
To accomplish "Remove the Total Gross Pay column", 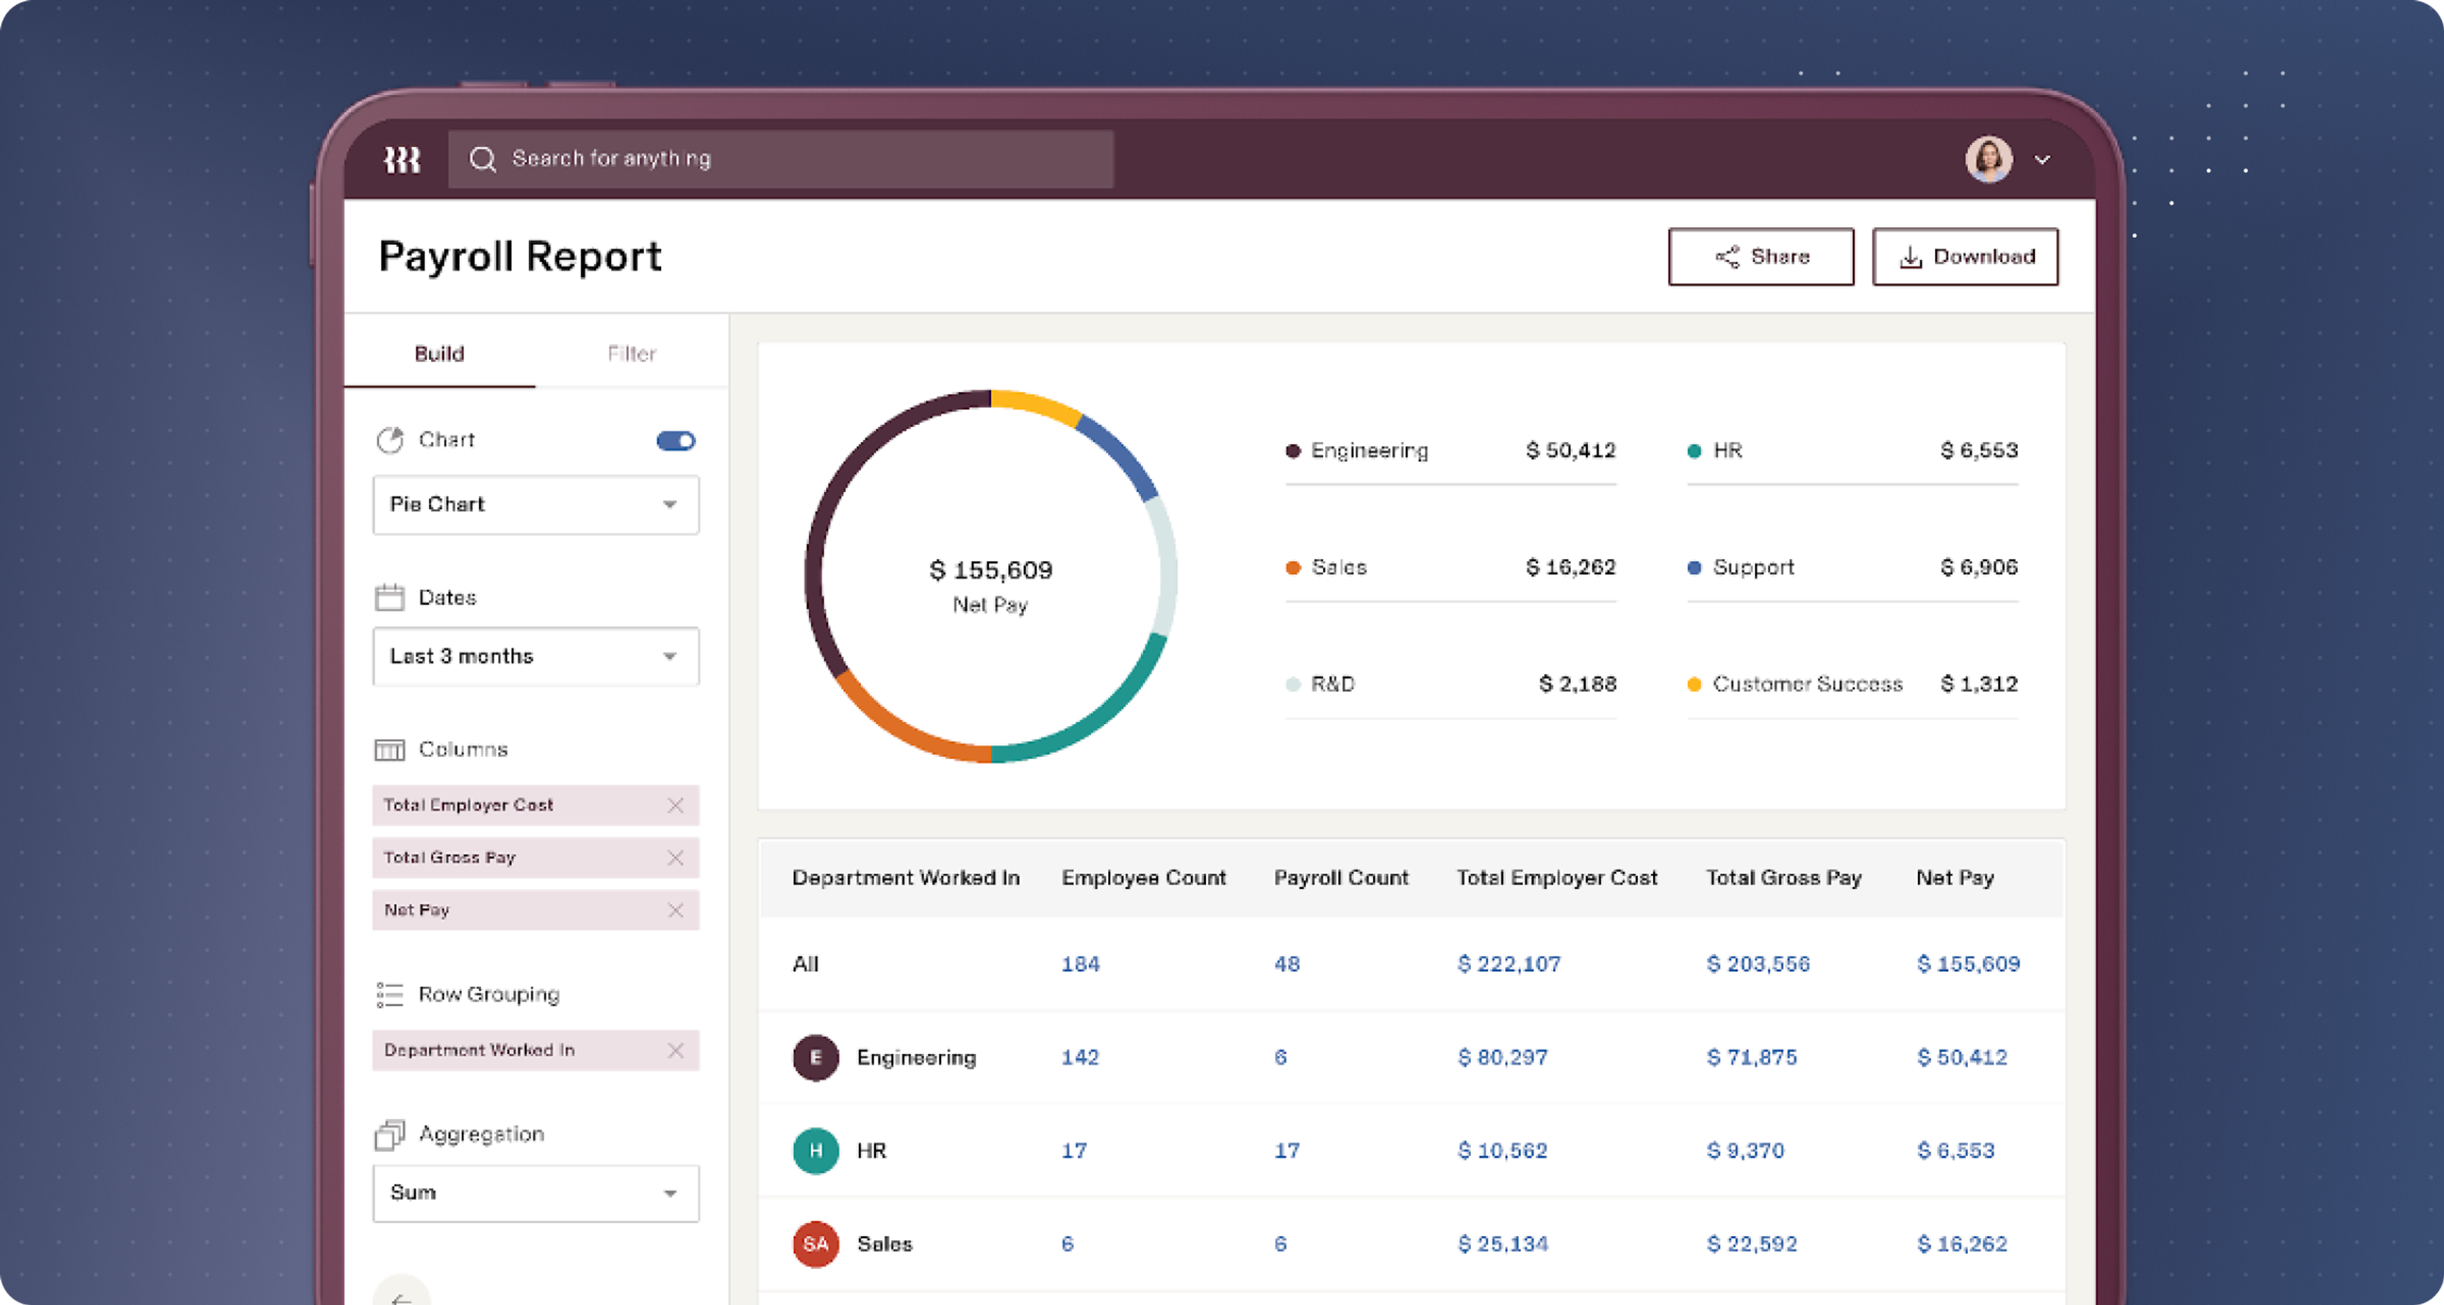I will tap(675, 857).
